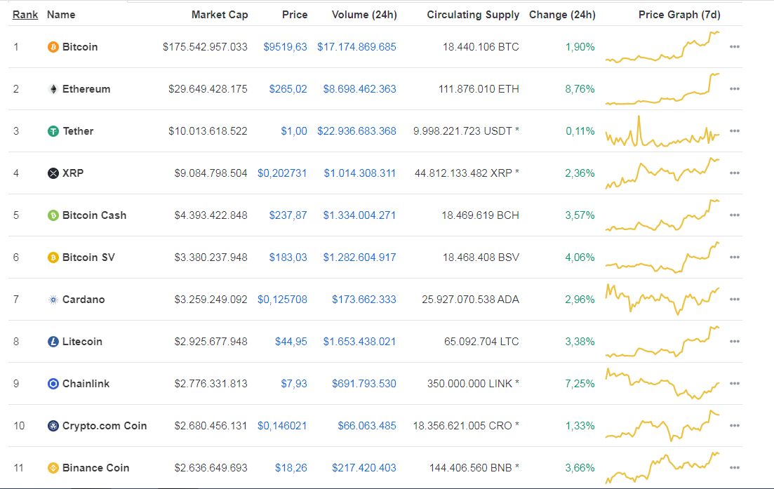Click the Bitcoin SV yellow logo icon
Screen dimensions: 774x489
tap(53, 257)
